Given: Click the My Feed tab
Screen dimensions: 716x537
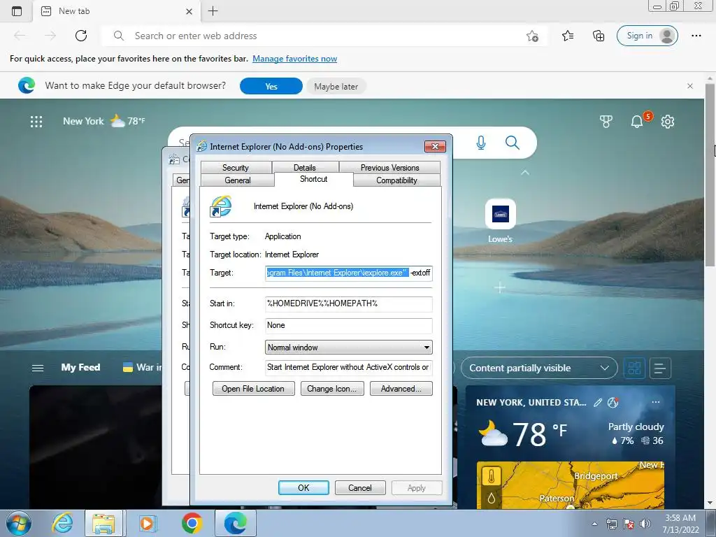Looking at the screenshot, I should pos(80,368).
